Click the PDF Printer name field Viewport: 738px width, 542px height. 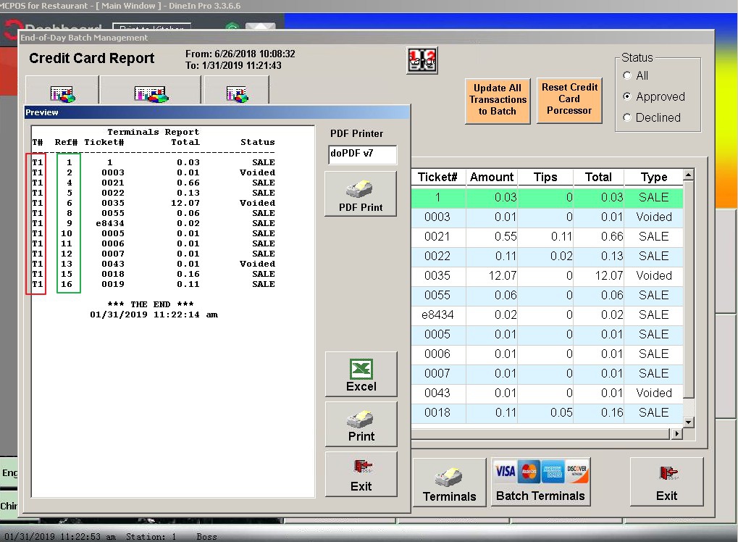[362, 154]
